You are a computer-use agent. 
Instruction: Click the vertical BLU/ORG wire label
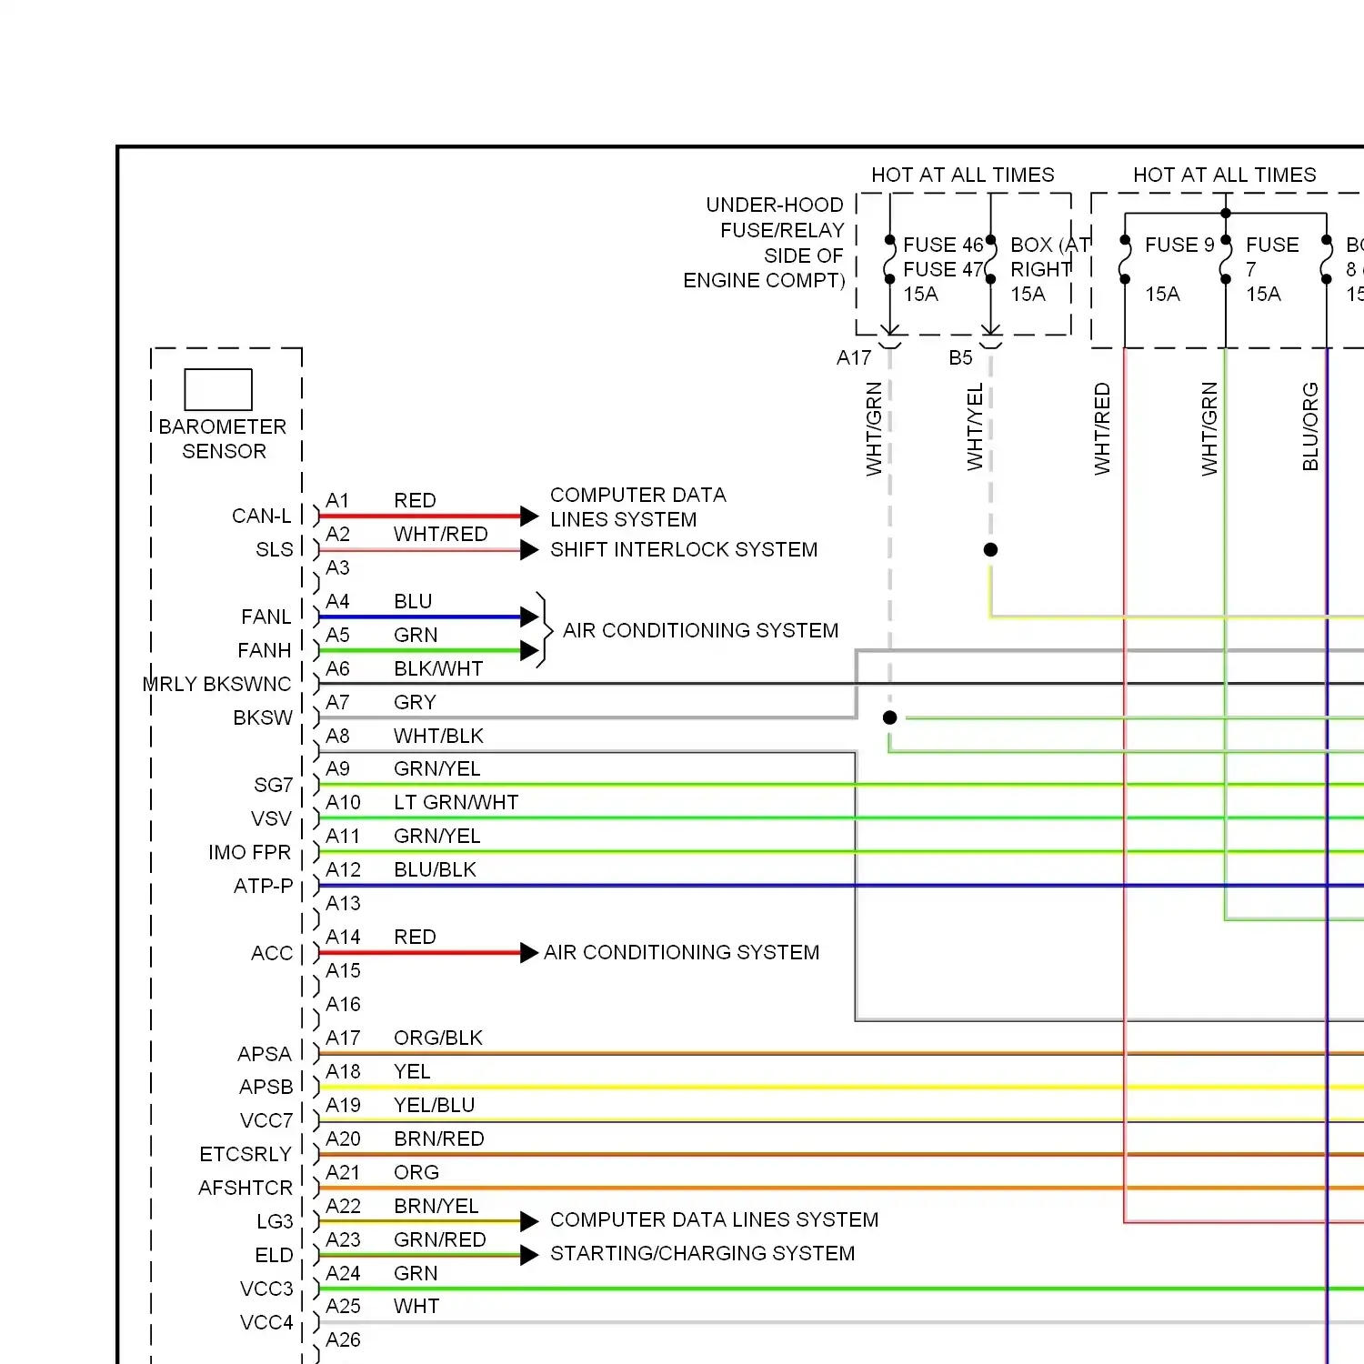coord(1310,426)
